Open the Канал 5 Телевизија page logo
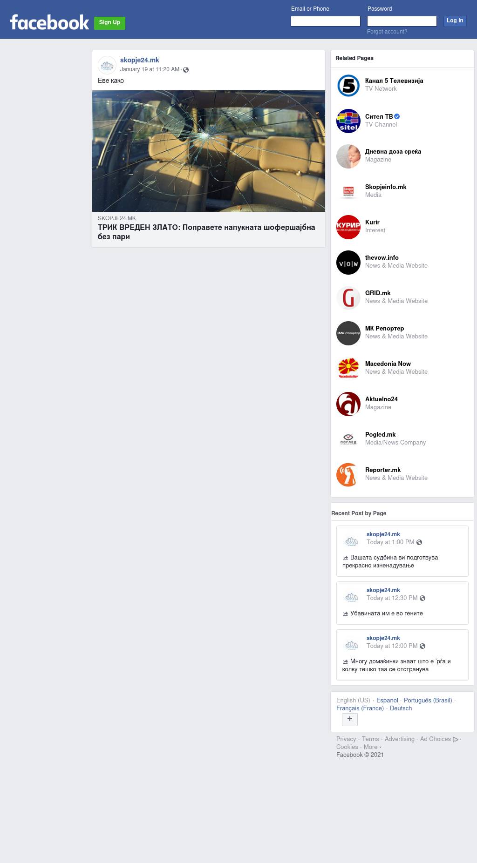 [x=348, y=86]
